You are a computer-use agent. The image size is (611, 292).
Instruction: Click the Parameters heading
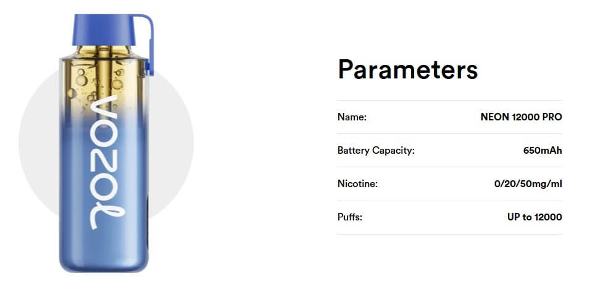pos(407,69)
